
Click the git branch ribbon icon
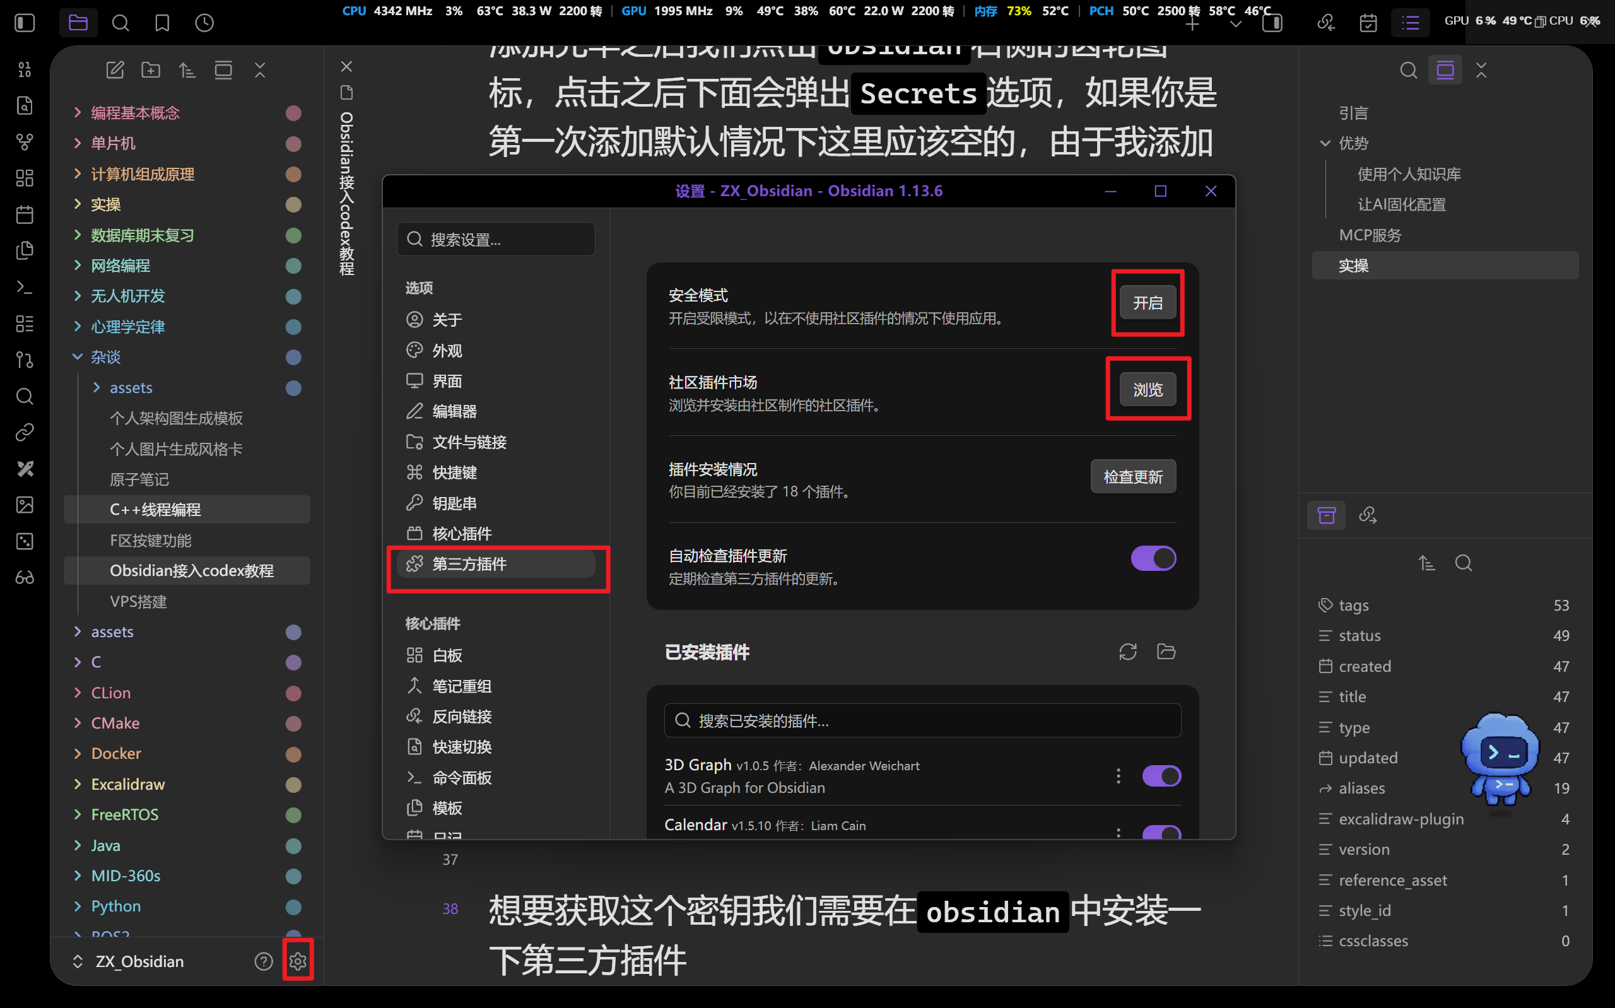click(25, 360)
